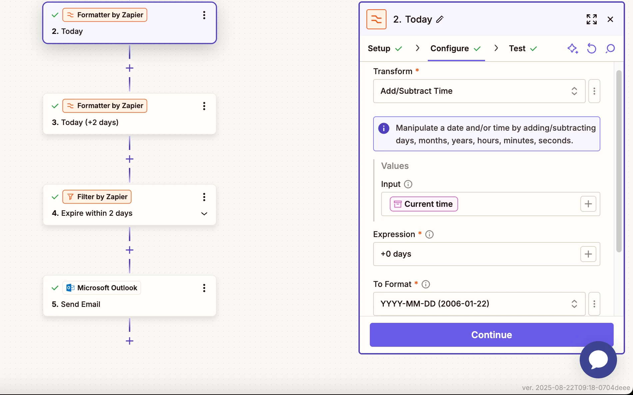633x395 pixels.
Task: Click the Continue button
Action: click(491, 335)
